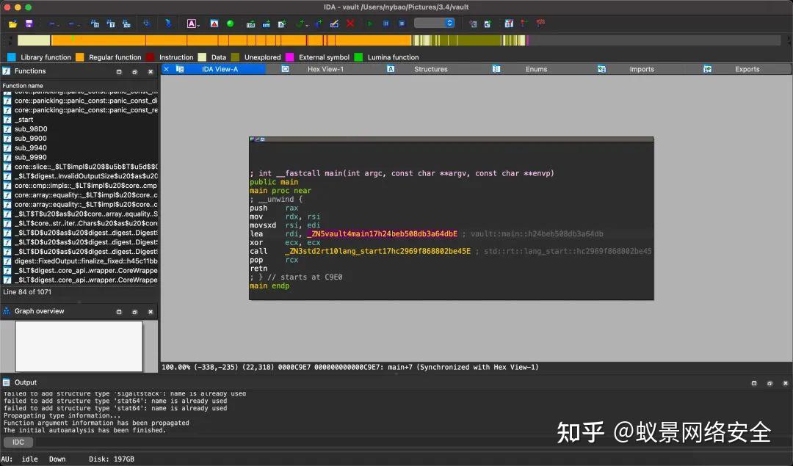The image size is (793, 466).
Task: Click the Save database toolbar icon
Action: pyautogui.click(x=28, y=23)
